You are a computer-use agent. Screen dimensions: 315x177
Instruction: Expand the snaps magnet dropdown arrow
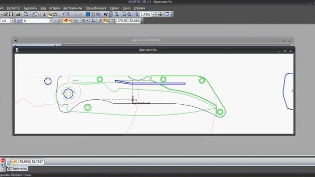69,21
